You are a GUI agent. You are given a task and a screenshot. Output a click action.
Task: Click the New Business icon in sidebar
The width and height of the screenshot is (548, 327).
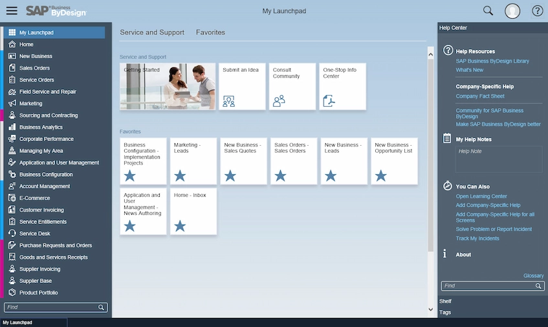12,56
